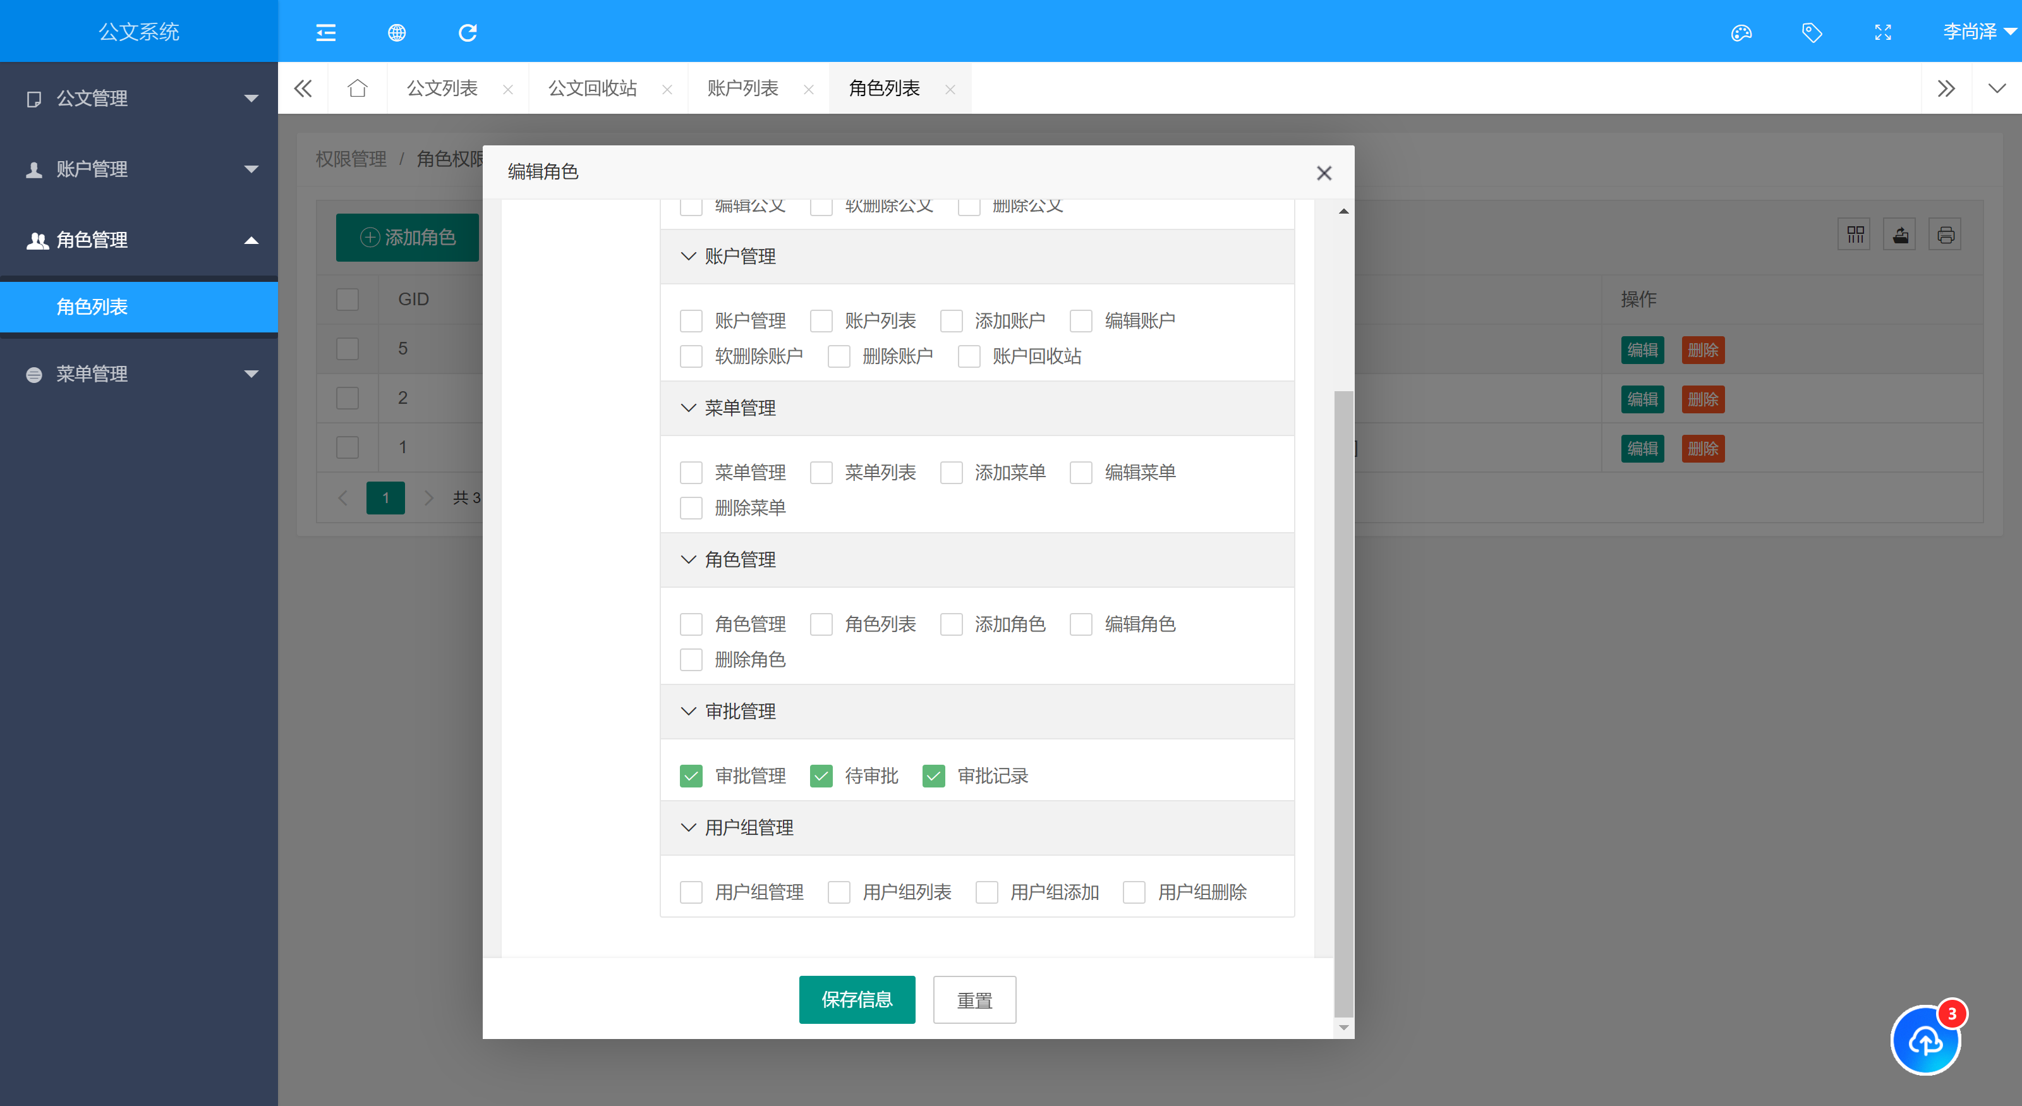
Task: Close the 角色列表 tab
Action: (950, 90)
